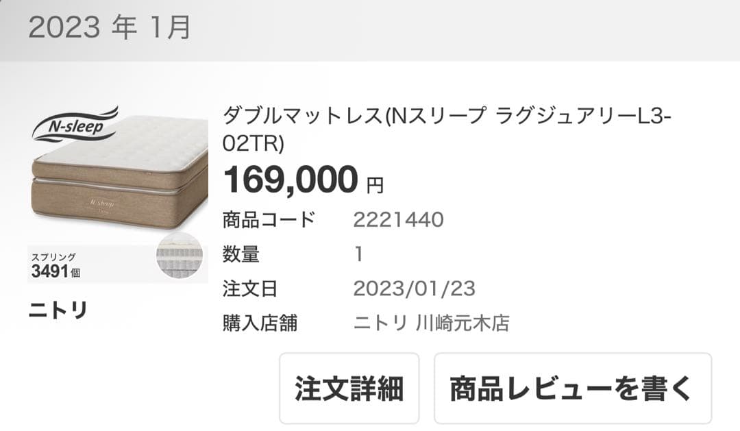Image resolution: width=740 pixels, height=431 pixels.
Task: Click the N sleep emblem on mattress side
Action: point(104,205)
